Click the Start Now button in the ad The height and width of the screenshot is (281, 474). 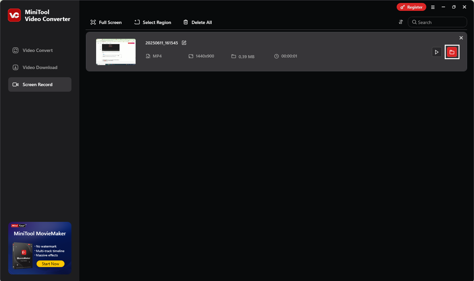(50, 264)
